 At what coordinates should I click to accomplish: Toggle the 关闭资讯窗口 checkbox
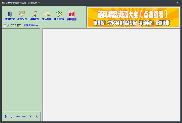[x=5, y=25]
